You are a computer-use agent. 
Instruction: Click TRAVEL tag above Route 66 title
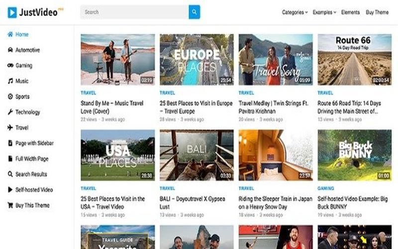(325, 93)
